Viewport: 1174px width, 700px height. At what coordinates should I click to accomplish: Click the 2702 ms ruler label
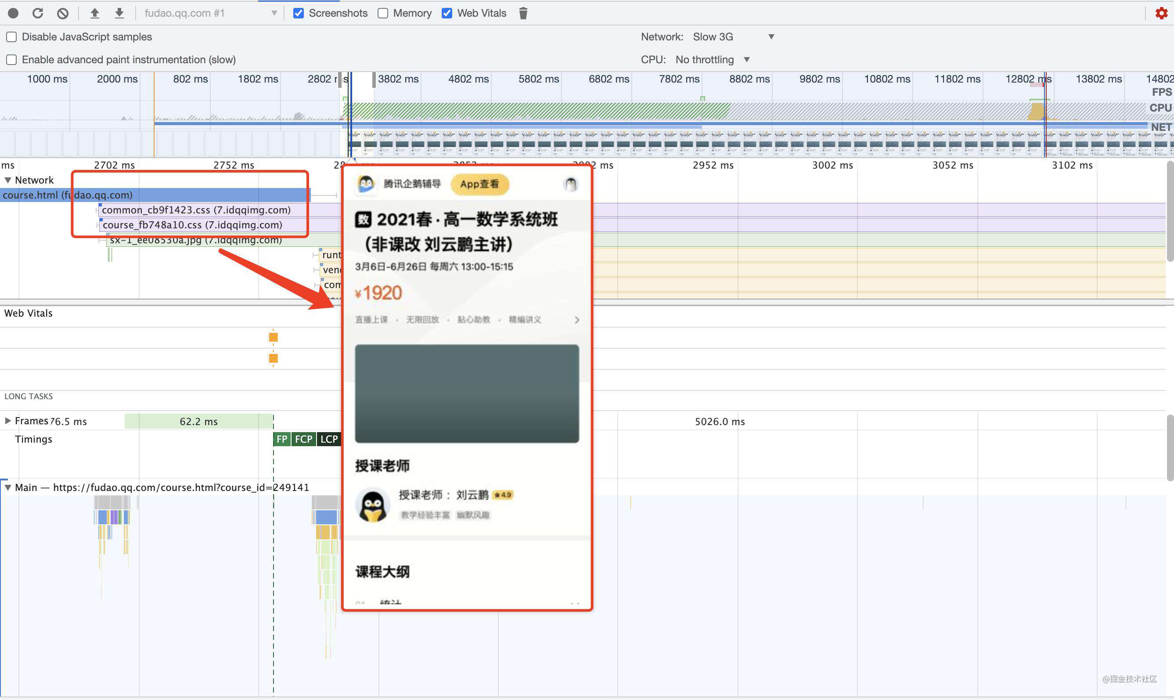coord(114,165)
